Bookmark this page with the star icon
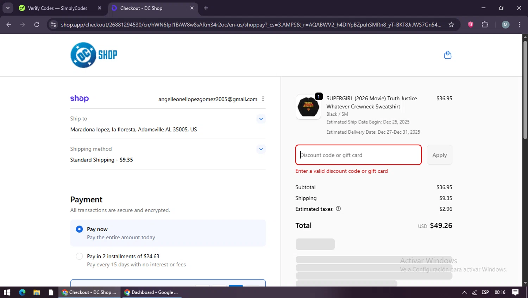 pyautogui.click(x=451, y=25)
